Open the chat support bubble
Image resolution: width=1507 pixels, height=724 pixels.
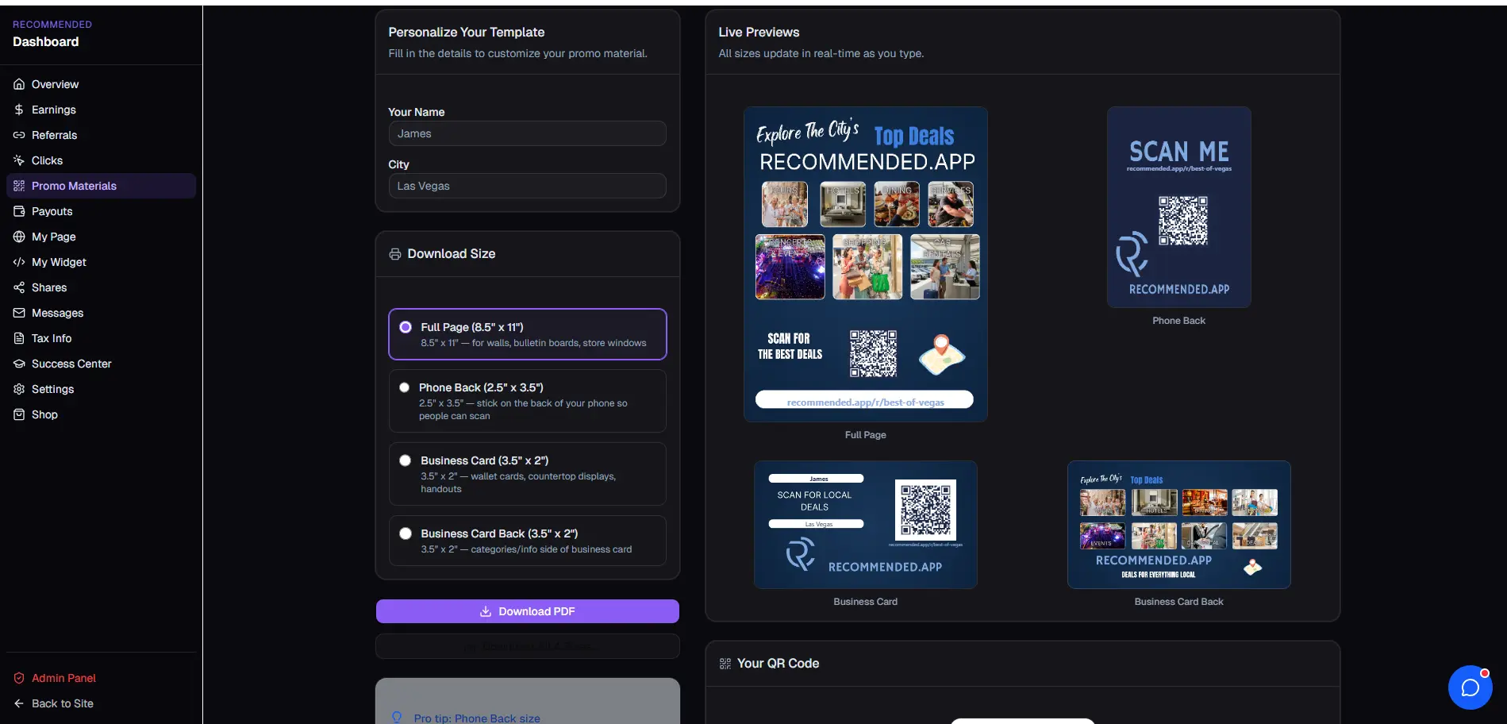coord(1470,687)
